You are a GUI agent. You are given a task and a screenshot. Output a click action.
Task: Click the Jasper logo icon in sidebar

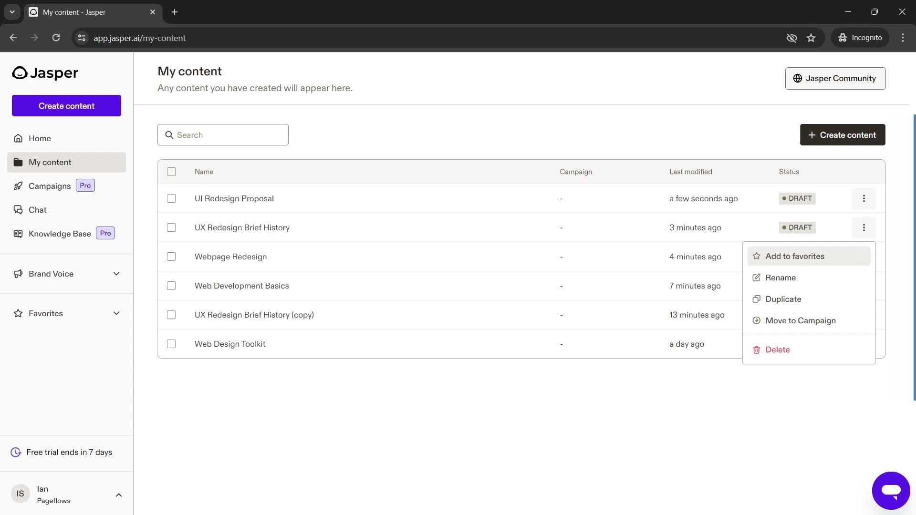click(x=20, y=72)
